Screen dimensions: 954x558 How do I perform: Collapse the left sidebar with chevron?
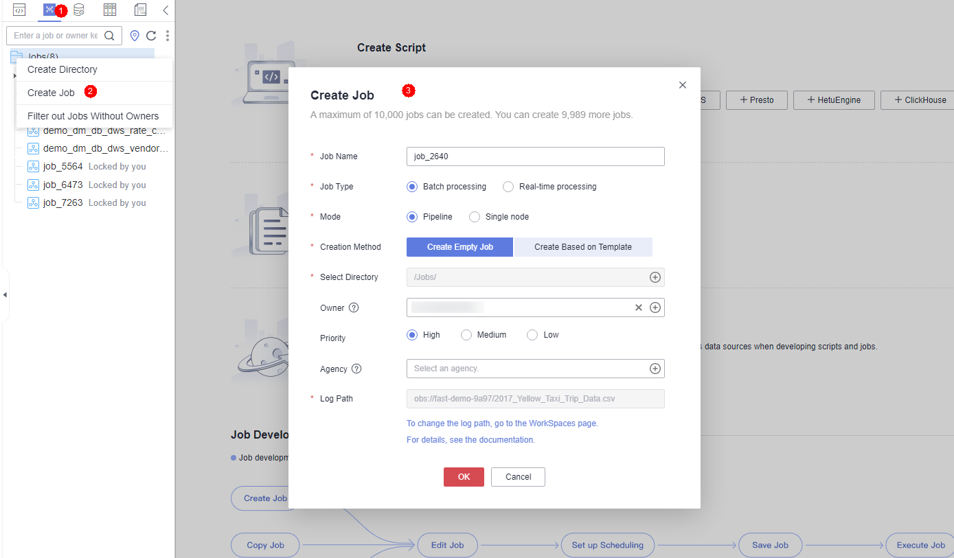click(166, 10)
